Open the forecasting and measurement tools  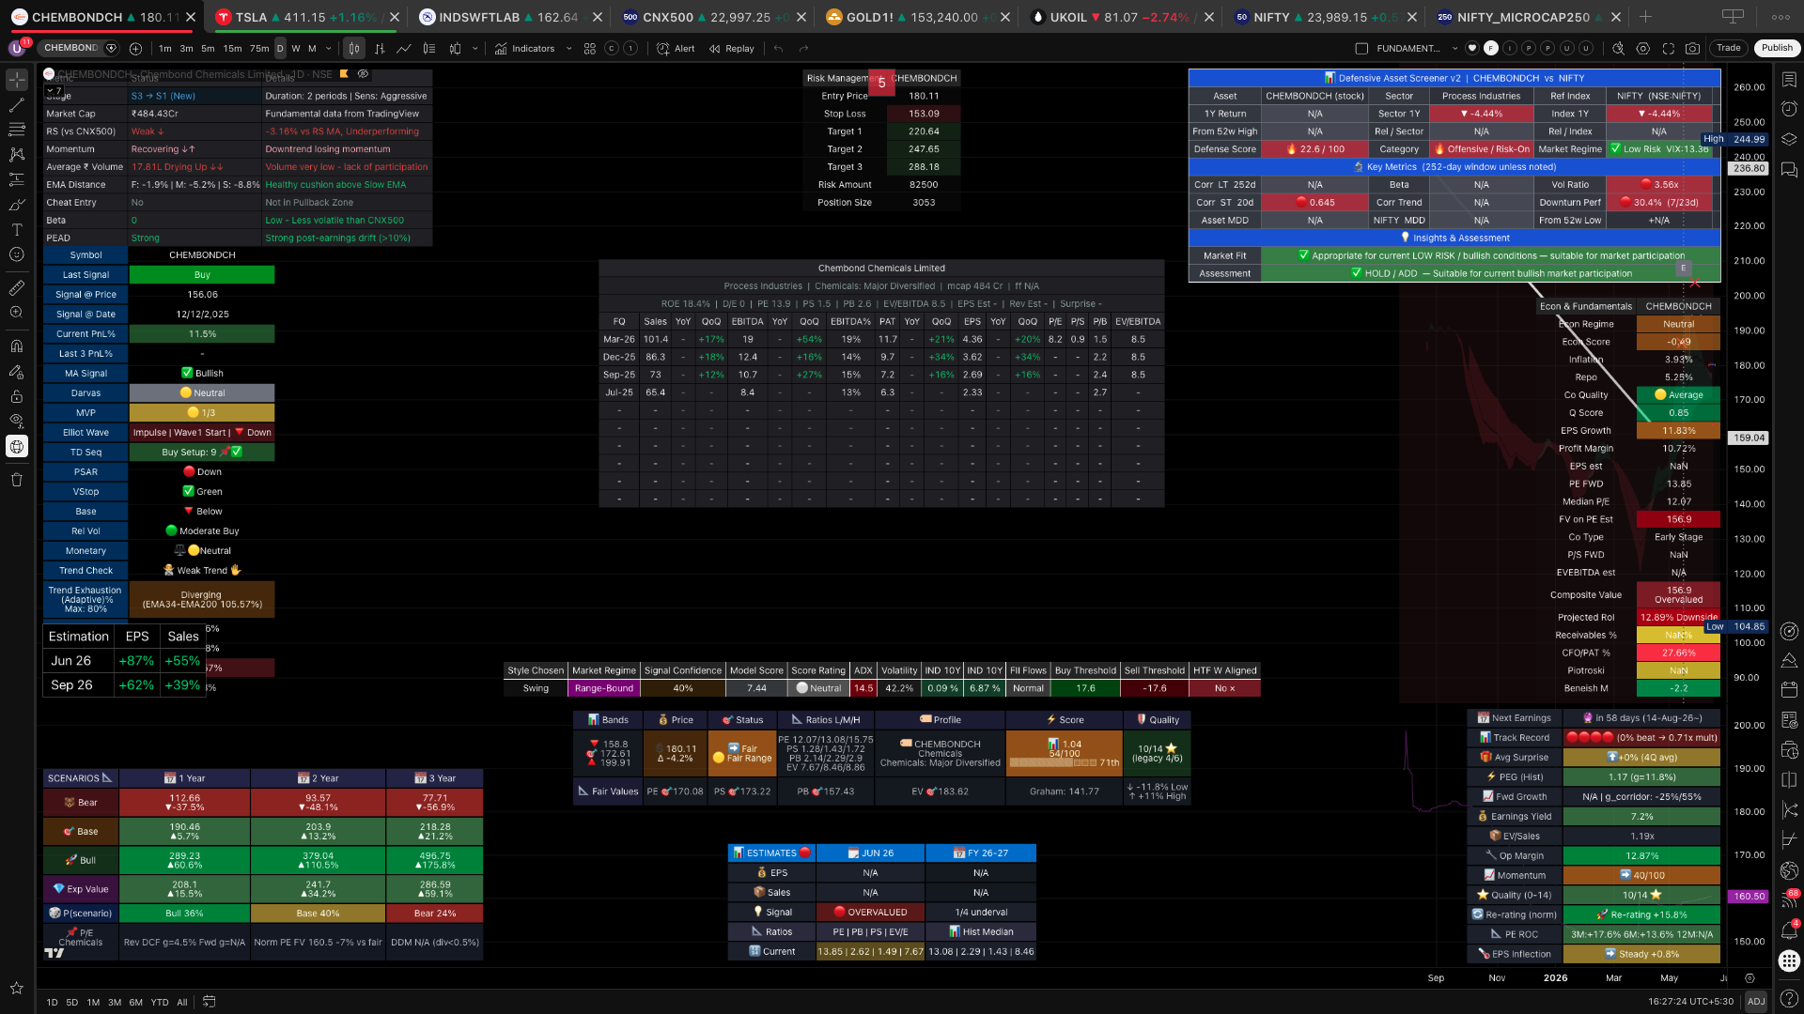coord(17,178)
